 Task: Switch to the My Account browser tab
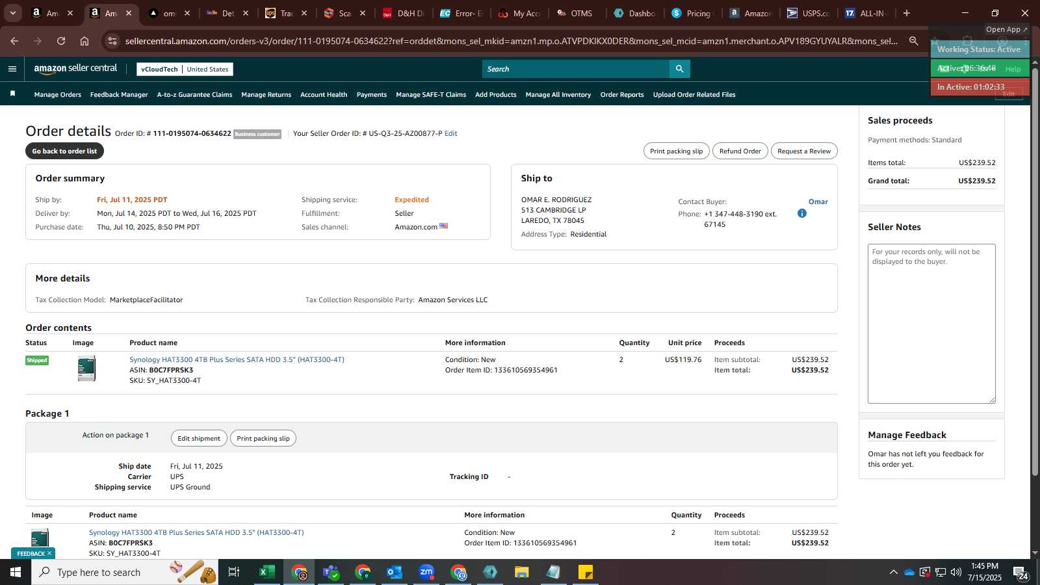pos(519,13)
